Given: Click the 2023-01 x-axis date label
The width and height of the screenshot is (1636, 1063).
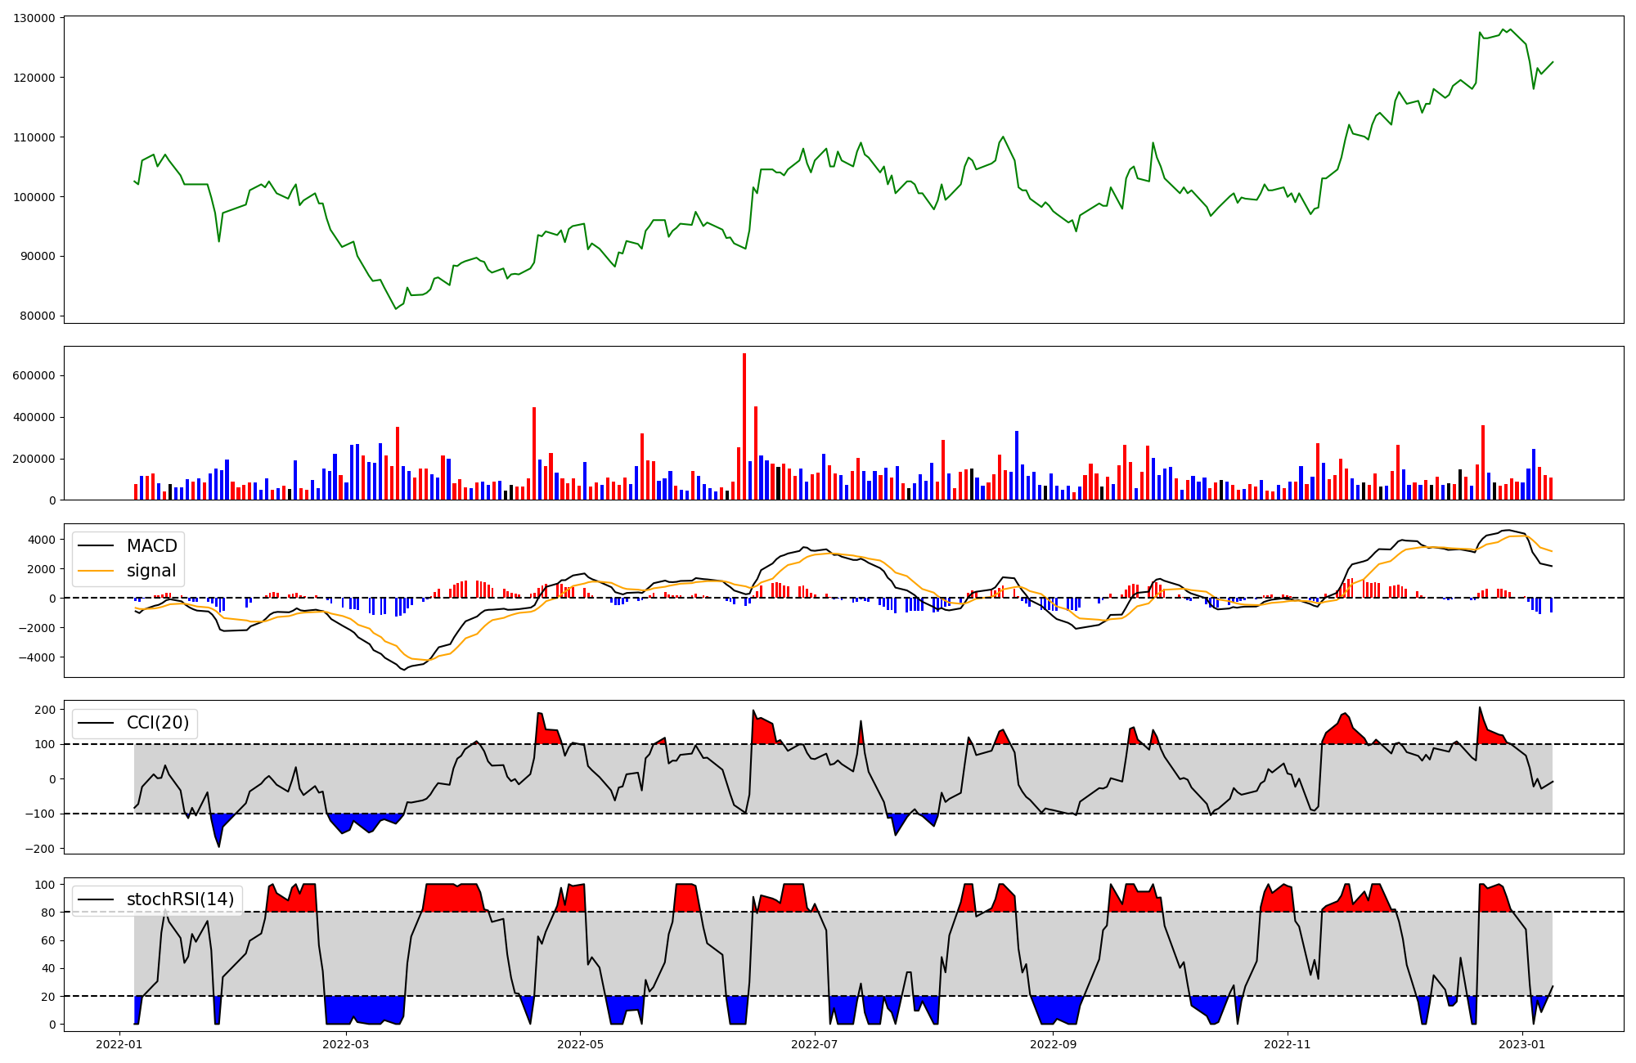Looking at the screenshot, I should 1522,1044.
